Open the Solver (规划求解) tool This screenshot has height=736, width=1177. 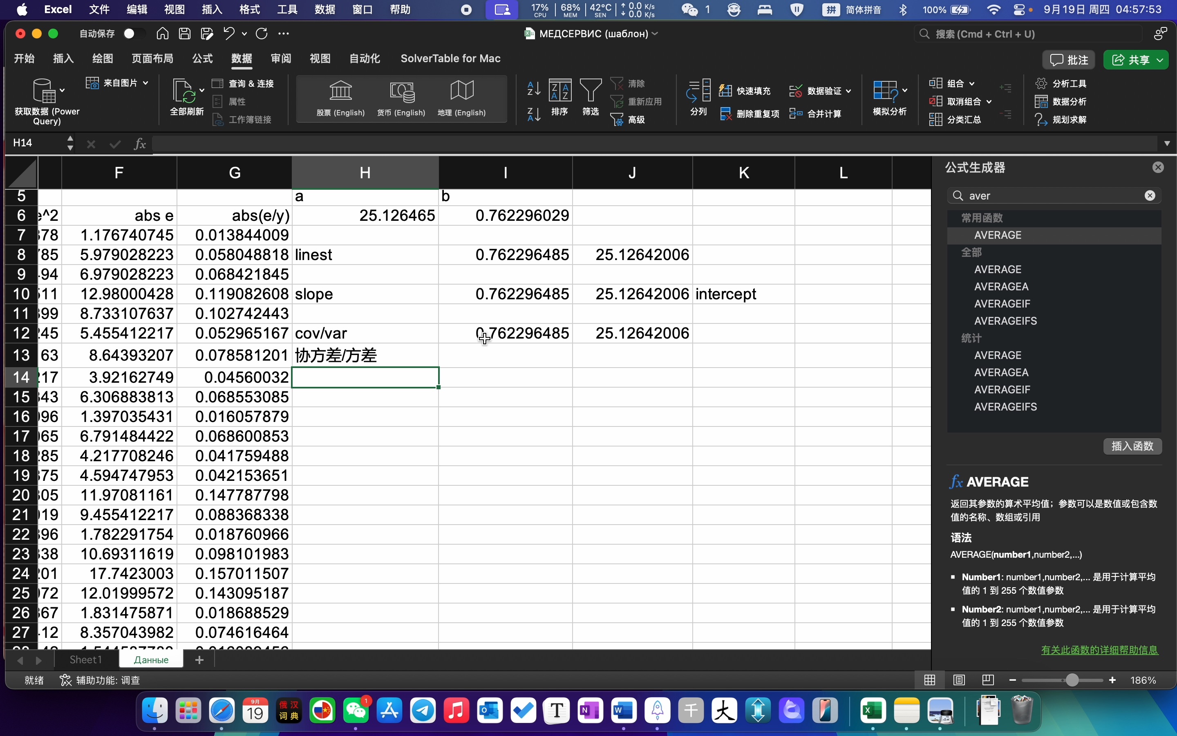click(x=1062, y=120)
